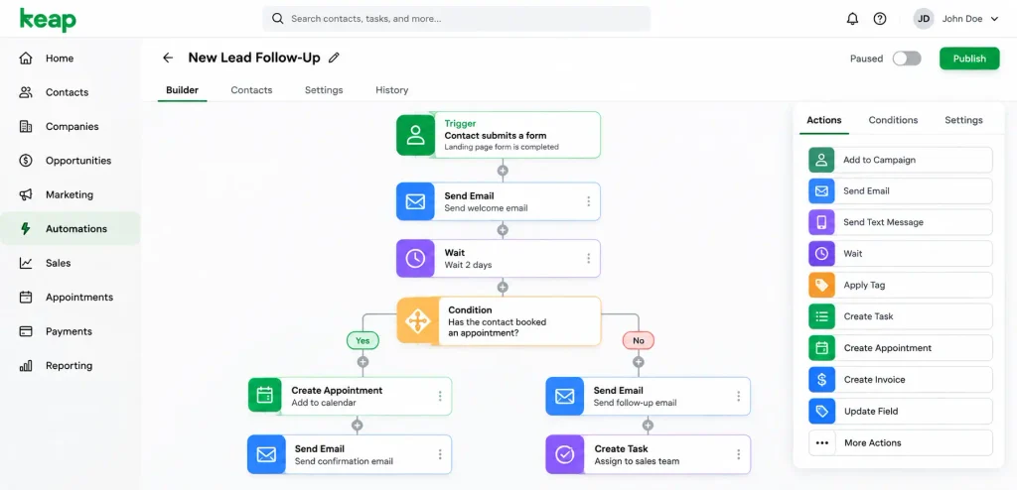The width and height of the screenshot is (1017, 490).
Task: Select the Contact submits a form trigger
Action: pos(499,135)
